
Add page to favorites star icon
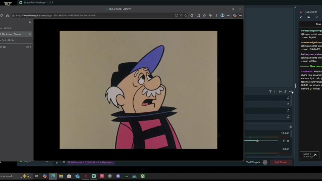186,15
